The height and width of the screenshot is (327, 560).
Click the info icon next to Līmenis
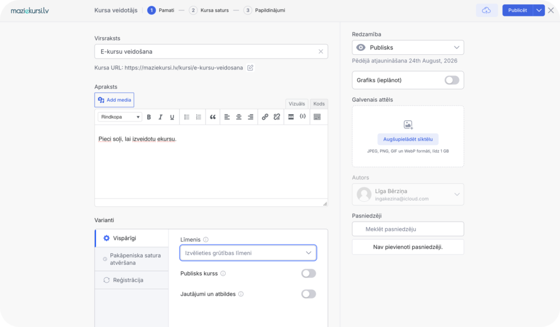click(206, 240)
